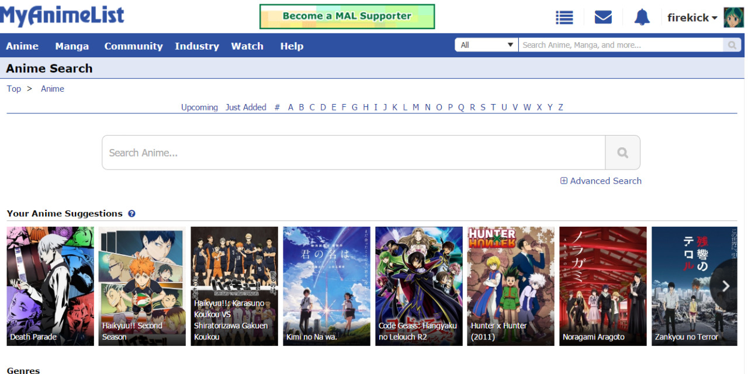Open the All search category dropdown
Viewport: 748px width, 374px height.
(x=487, y=45)
